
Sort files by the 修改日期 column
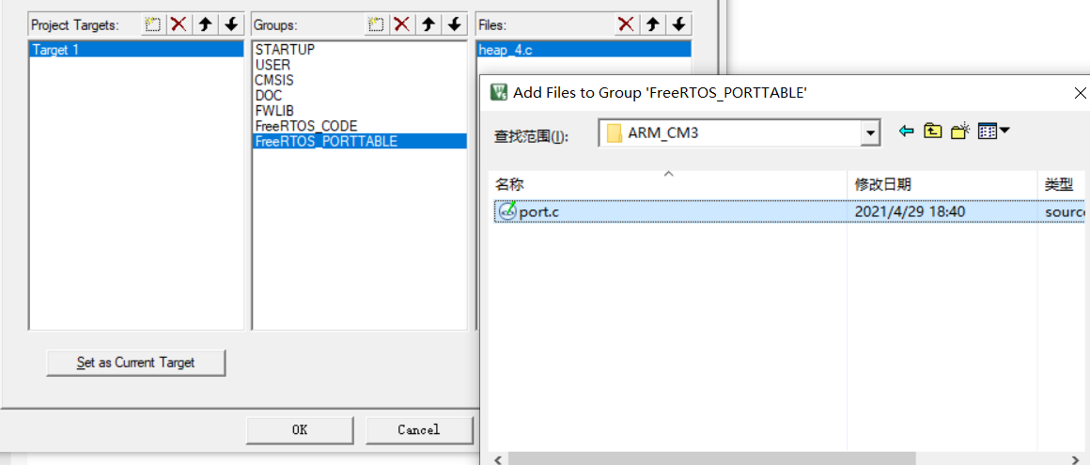[x=942, y=185]
